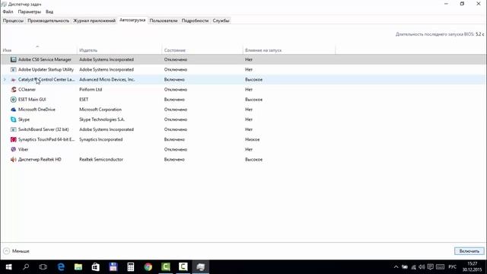487x274 pixels.
Task: Open the green Camtasia taskbar icon
Action: [x=166, y=267]
